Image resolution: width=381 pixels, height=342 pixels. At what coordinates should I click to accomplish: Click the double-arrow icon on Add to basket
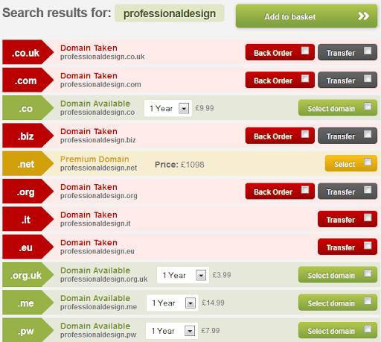click(364, 16)
